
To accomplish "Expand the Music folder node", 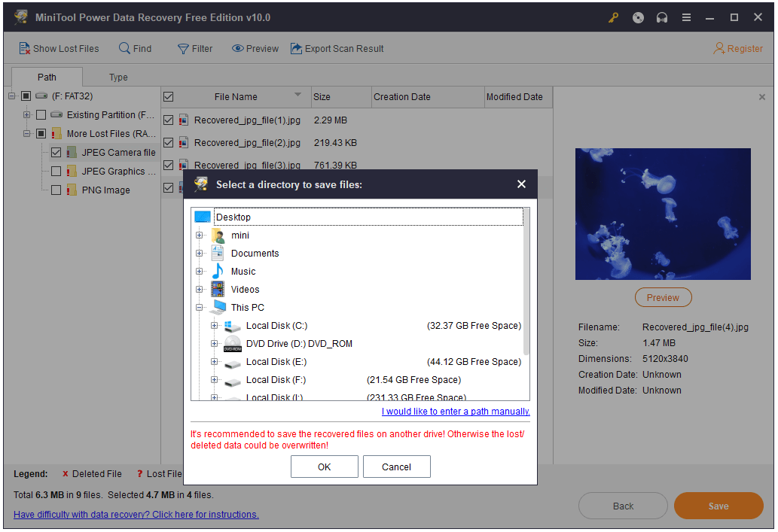I will (x=200, y=272).
